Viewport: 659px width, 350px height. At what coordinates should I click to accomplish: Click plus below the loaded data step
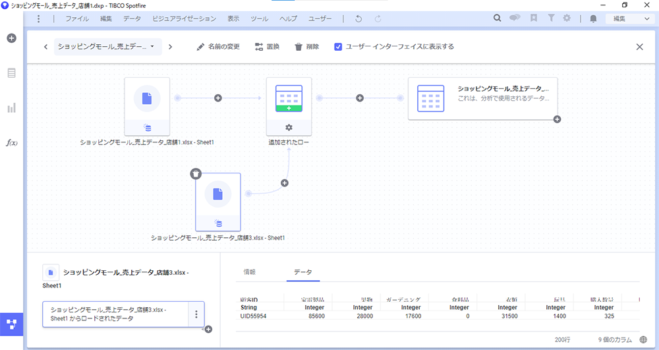tap(208, 330)
